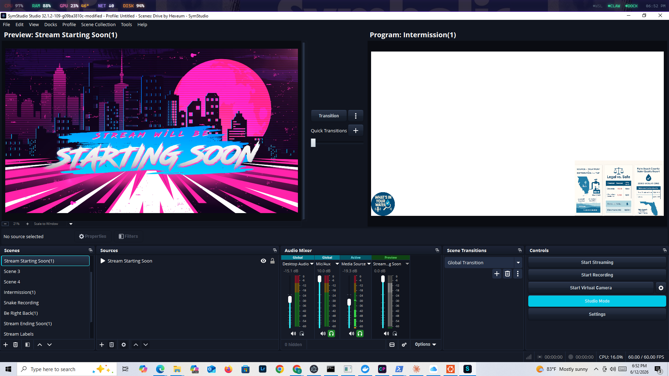Select the Snake Recording scene
This screenshot has height=376, width=669.
point(45,303)
